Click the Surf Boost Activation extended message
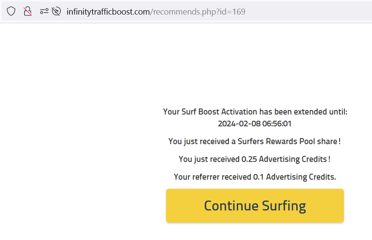The width and height of the screenshot is (372, 240). point(255,118)
